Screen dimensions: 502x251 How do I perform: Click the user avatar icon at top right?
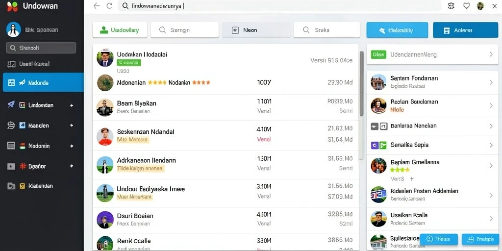click(x=480, y=6)
